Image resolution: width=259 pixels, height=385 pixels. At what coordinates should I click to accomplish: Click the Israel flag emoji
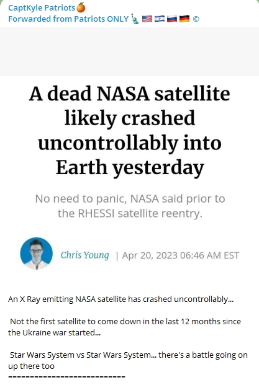coord(160,19)
